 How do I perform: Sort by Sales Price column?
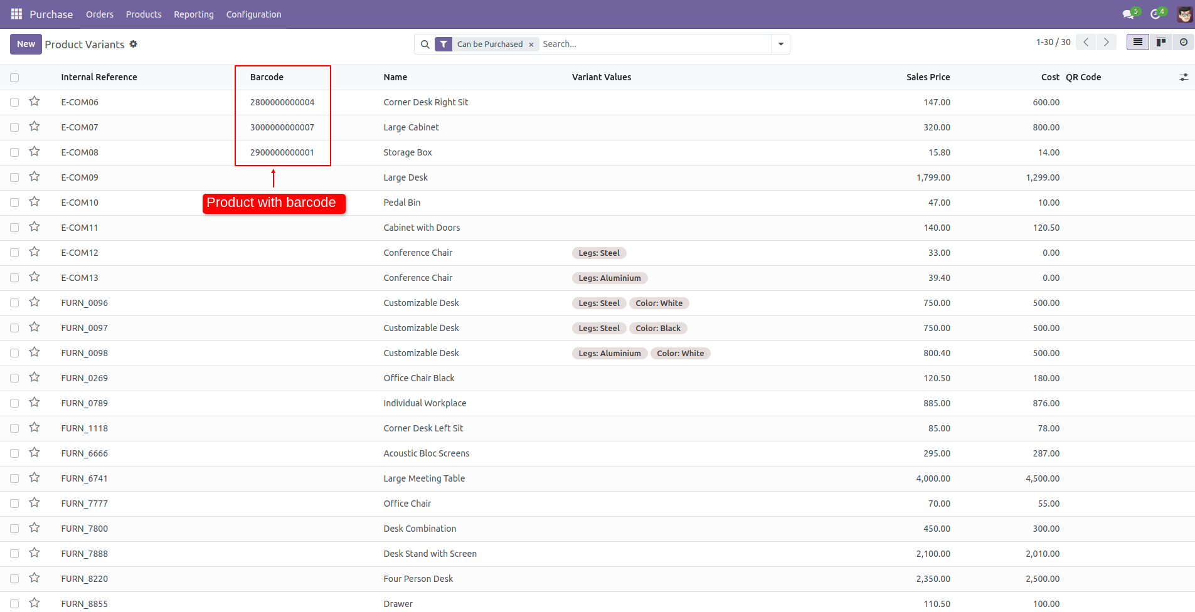pos(928,77)
